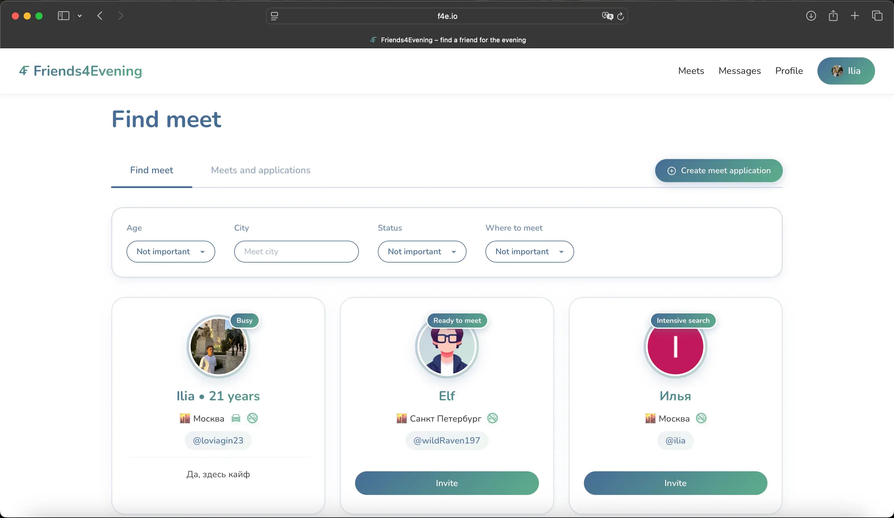Expand the Age filter dropdown

coord(171,252)
